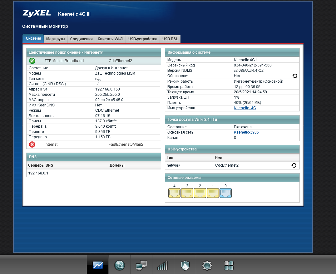Click Wi-Fi state value Включена
The height and width of the screenshot is (274, 336).
pos(243,127)
